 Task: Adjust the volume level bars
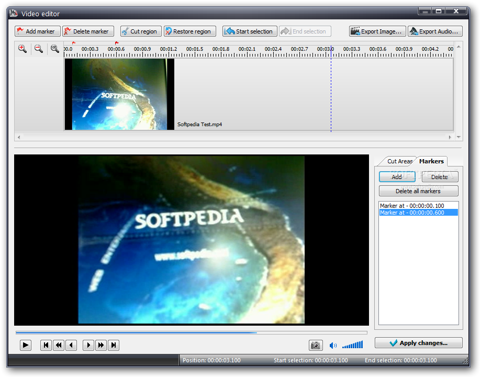352,345
